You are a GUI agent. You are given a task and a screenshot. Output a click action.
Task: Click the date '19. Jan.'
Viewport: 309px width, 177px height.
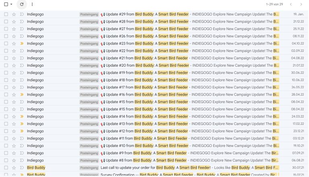299,14
